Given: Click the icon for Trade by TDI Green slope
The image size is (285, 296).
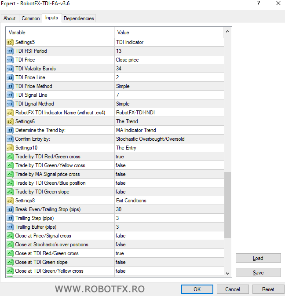Looking at the screenshot, I should 10,192.
